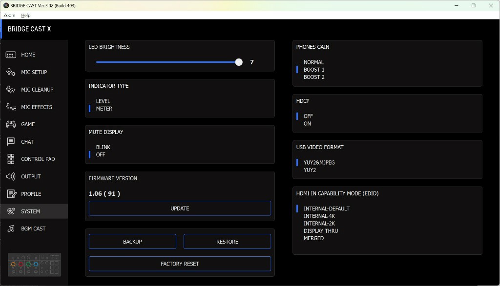Click the firmware UPDATE button
500x286 pixels.
180,209
